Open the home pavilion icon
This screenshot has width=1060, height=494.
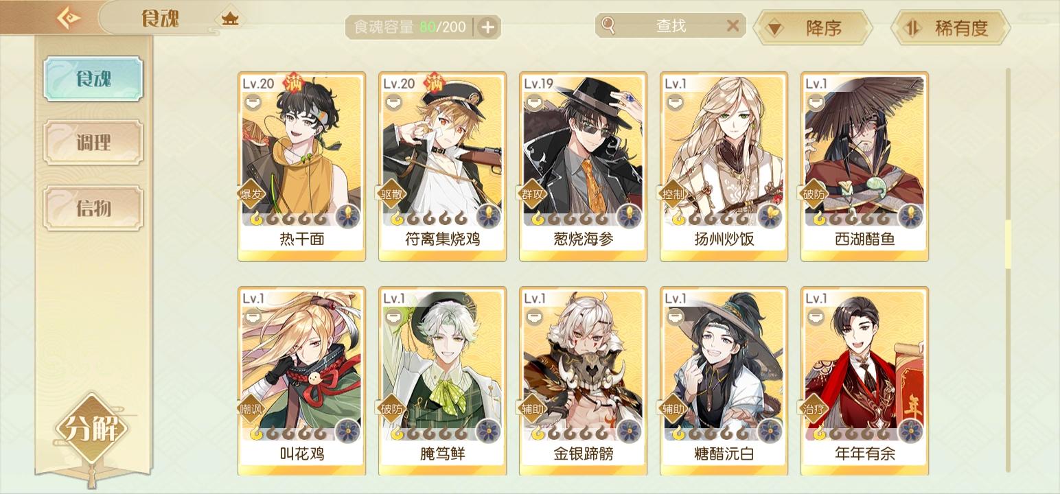coord(230,19)
